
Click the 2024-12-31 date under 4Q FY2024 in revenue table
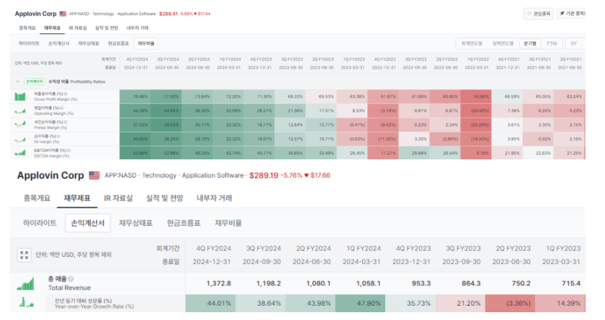coord(211,262)
